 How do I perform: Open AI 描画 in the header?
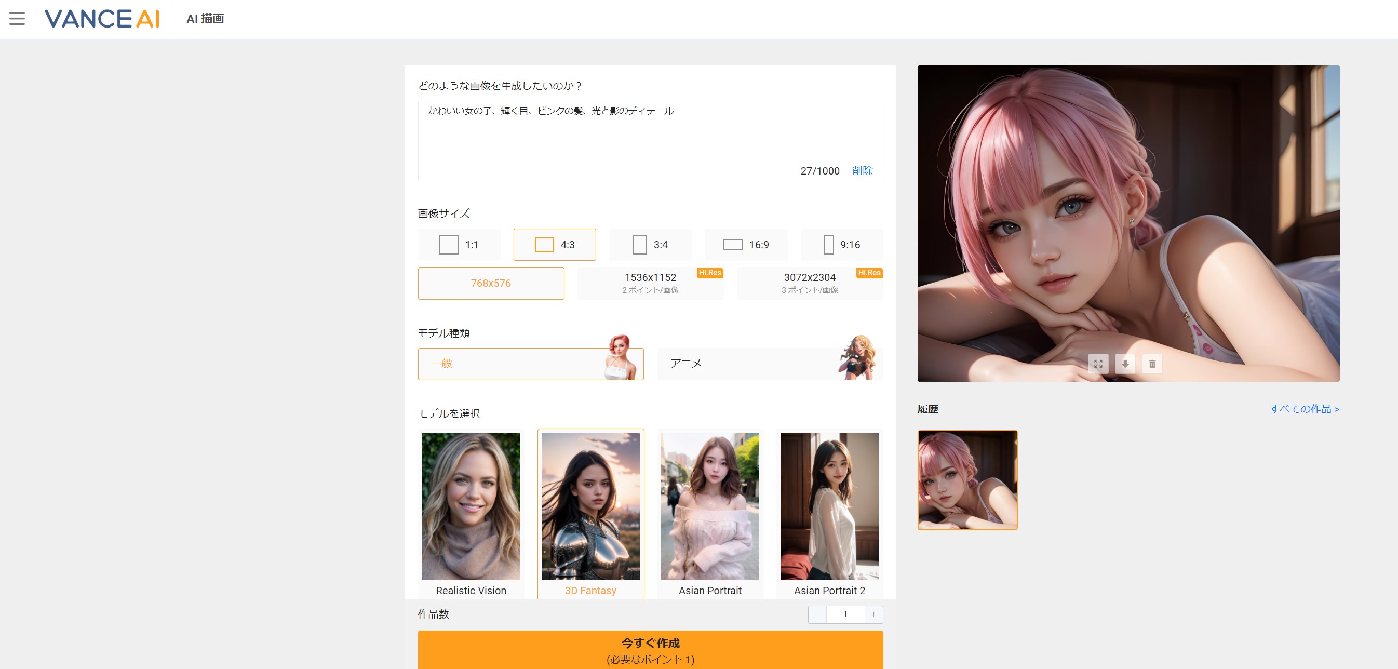point(205,19)
